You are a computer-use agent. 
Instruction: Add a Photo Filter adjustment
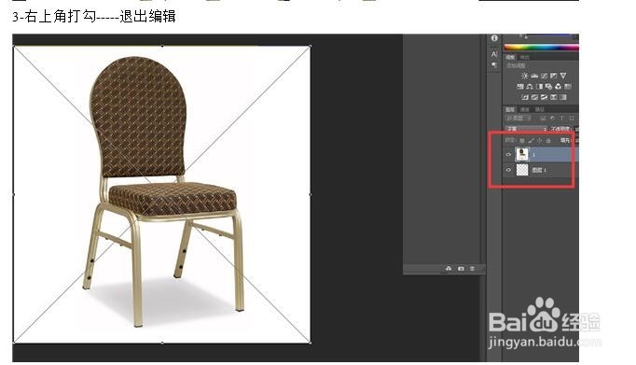[x=548, y=87]
